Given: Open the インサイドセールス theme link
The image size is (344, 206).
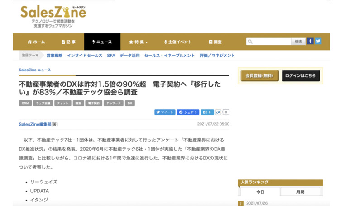Looking at the screenshot, I should 85,56.
